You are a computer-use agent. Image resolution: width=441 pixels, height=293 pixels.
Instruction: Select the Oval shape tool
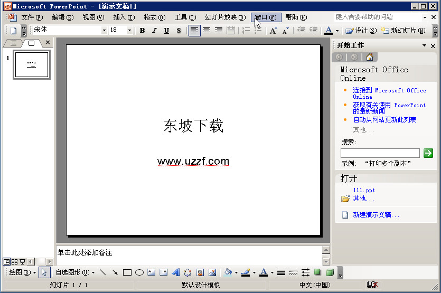[x=139, y=272]
